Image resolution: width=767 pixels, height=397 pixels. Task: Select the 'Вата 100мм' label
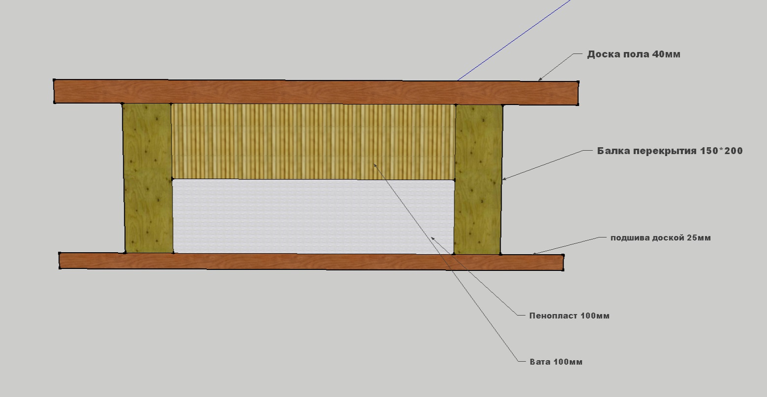pos(556,362)
